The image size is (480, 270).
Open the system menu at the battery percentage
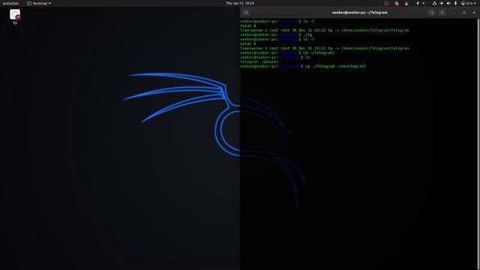coord(469,3)
